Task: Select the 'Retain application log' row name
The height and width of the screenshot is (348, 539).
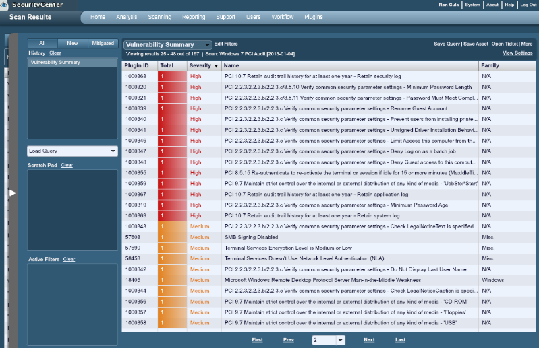Action: click(316, 195)
